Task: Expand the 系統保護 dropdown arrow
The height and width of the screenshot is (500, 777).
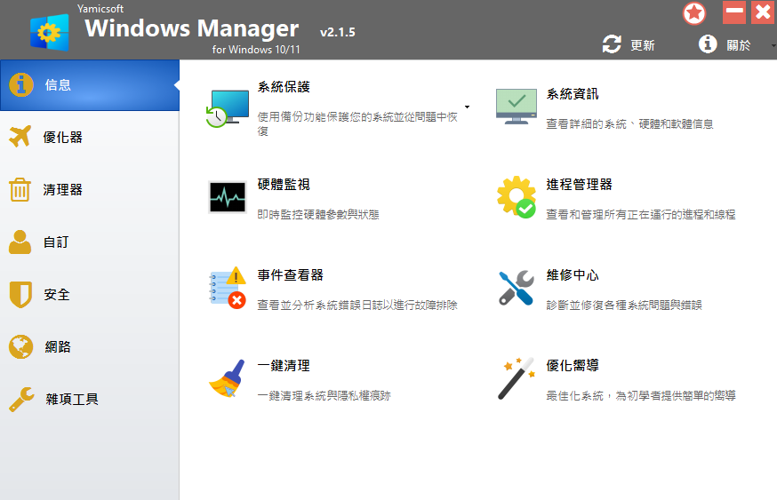Action: point(467,107)
